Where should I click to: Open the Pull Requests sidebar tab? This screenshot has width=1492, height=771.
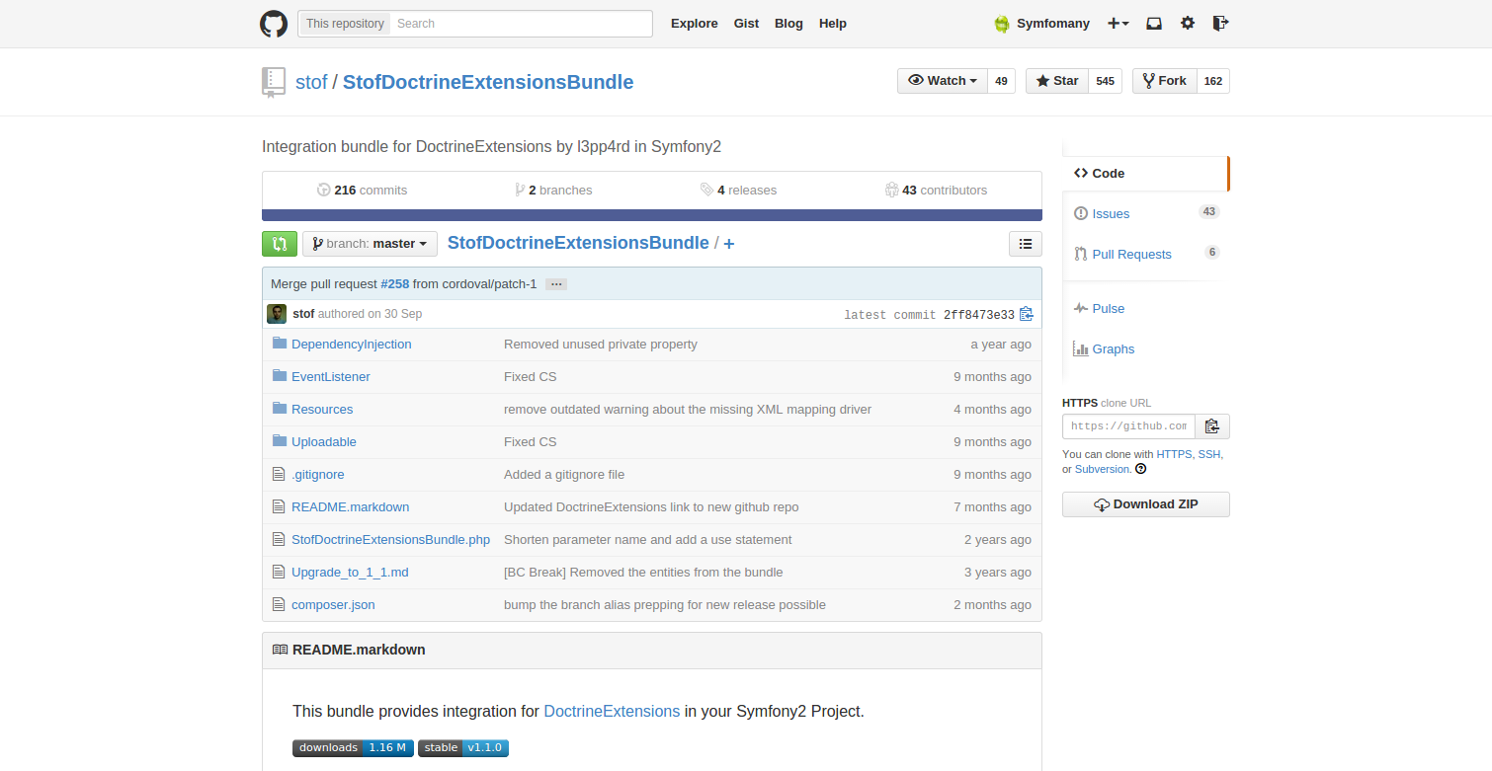pos(1145,254)
